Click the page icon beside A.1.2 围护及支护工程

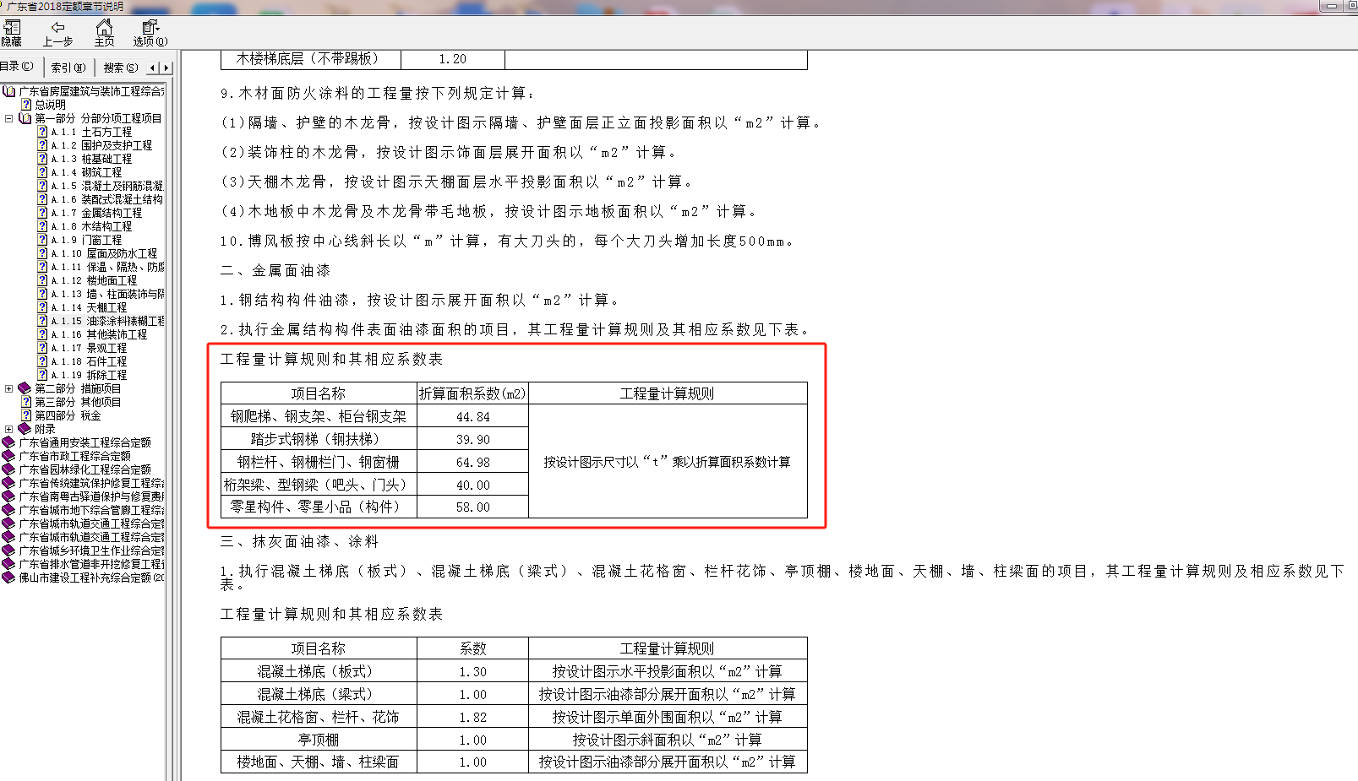[42, 145]
